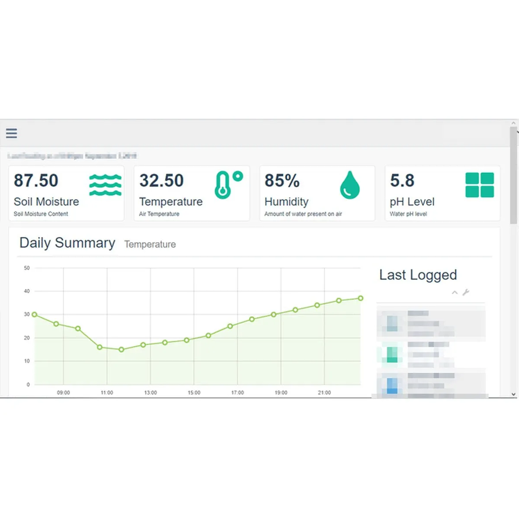Screen dimensions: 519x519
Task: Select the 85% humidity value
Action: (x=282, y=180)
